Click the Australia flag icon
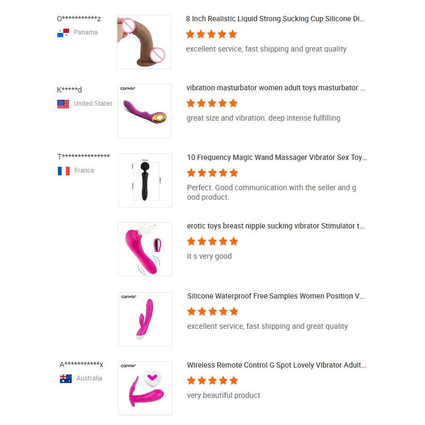425x425 pixels. click(x=66, y=378)
